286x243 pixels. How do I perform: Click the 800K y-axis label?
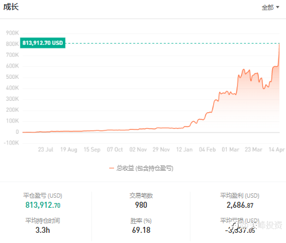[x=13, y=44]
